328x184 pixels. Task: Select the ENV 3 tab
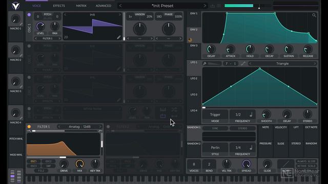point(194,45)
